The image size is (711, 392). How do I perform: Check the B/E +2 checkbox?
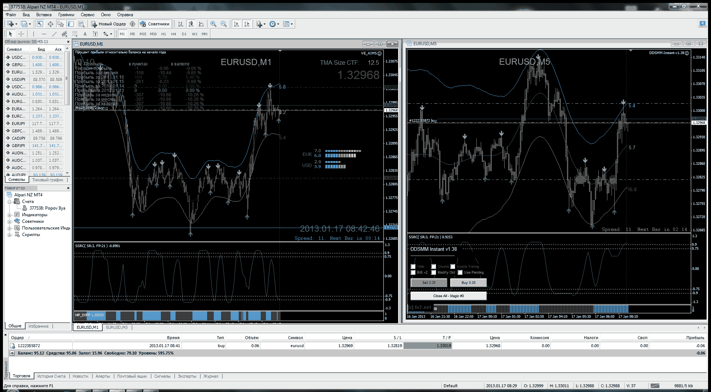[413, 272]
